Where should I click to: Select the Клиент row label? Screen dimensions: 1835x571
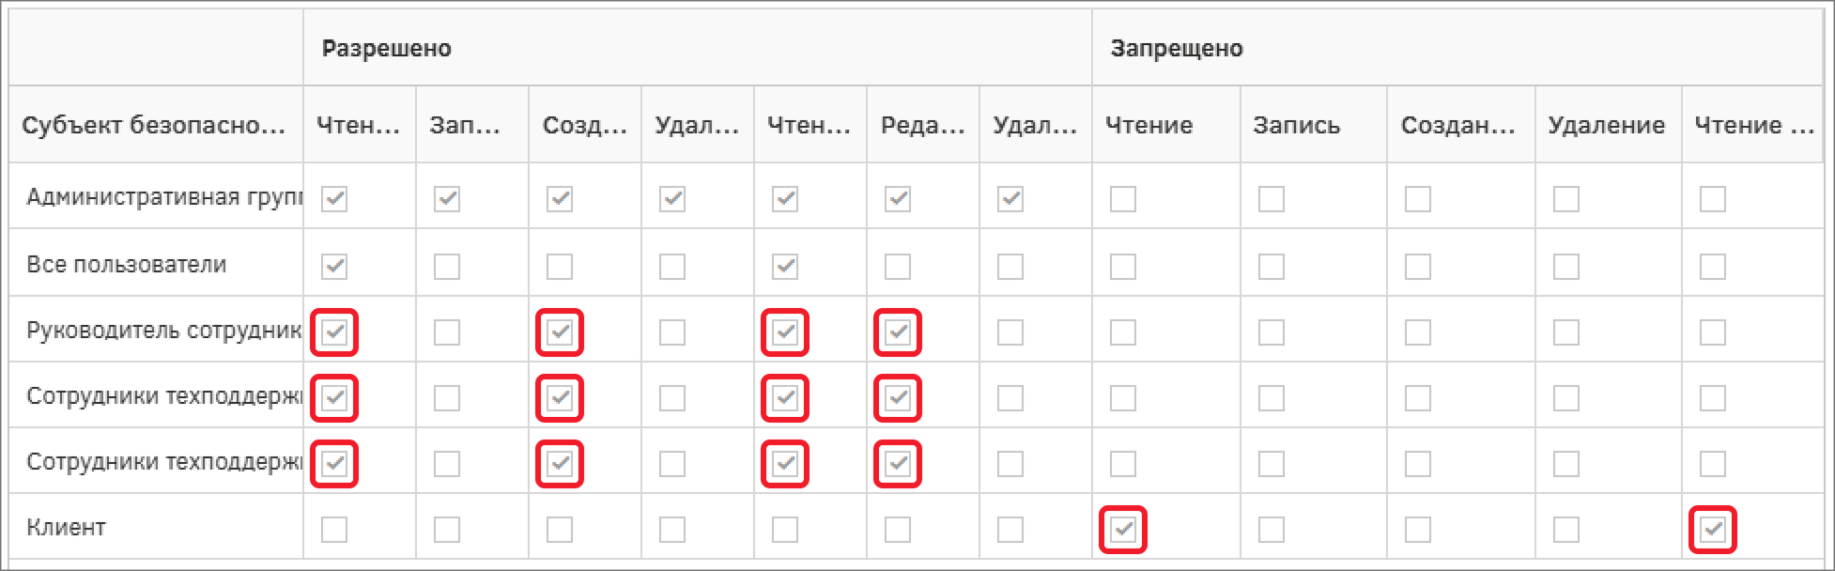(x=66, y=528)
